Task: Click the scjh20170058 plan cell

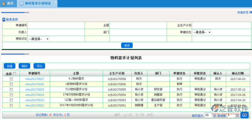Action: click(117, 79)
